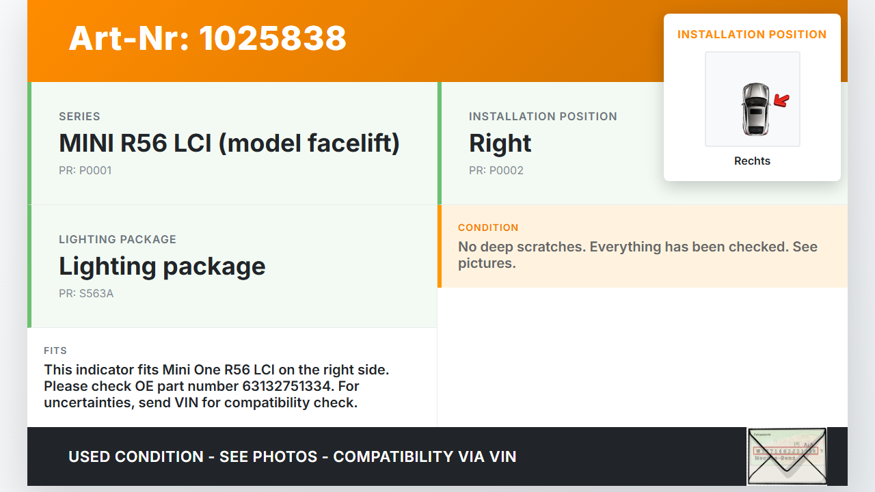Select the MINI R56 LCI series value
This screenshot has height=492, width=875.
[229, 143]
